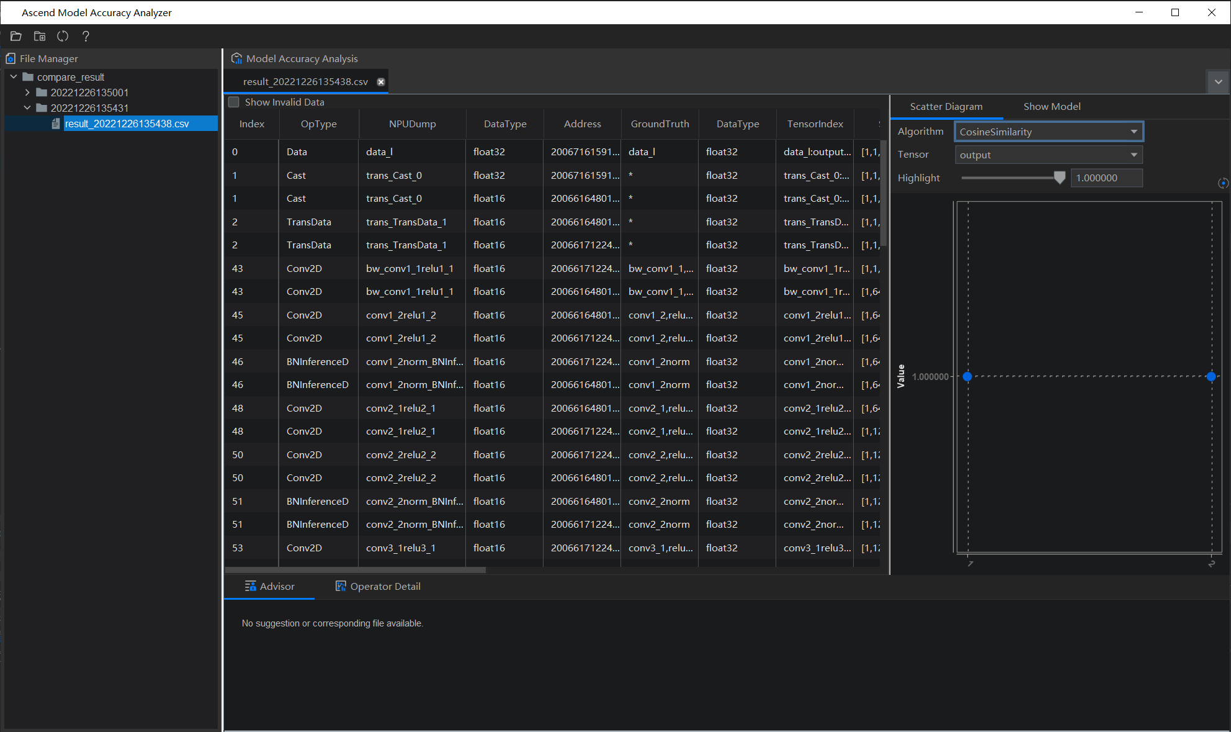Image resolution: width=1231 pixels, height=732 pixels.
Task: Collapse the 20221226135431 folder
Action: (x=27, y=108)
